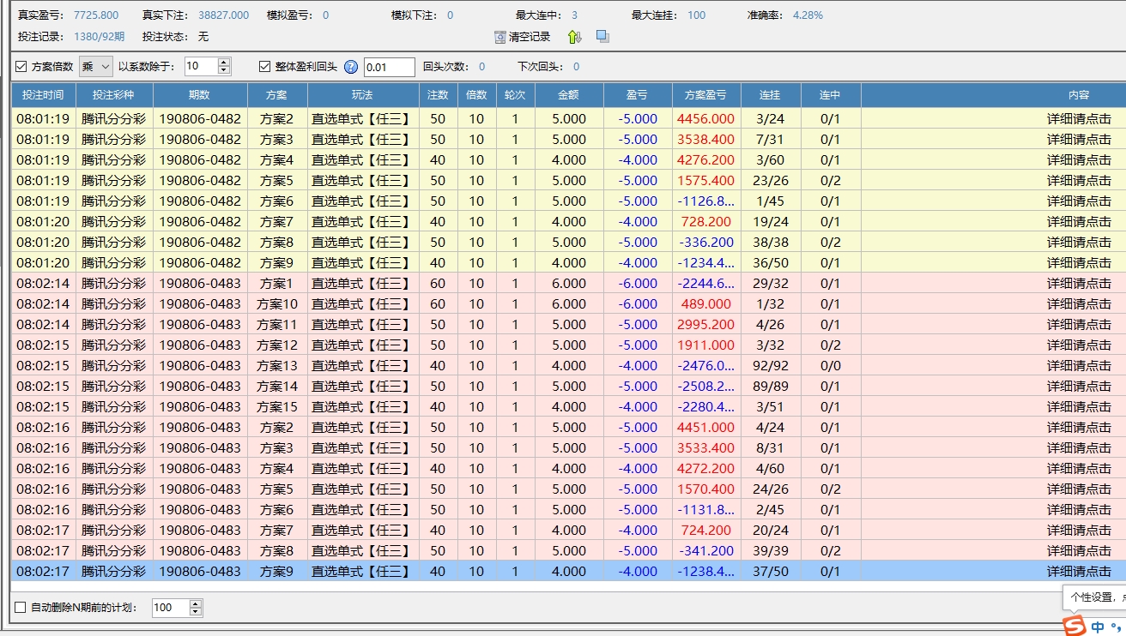Enable 自动删除N期前的计划 checkbox
The height and width of the screenshot is (636, 1126).
[x=21, y=608]
